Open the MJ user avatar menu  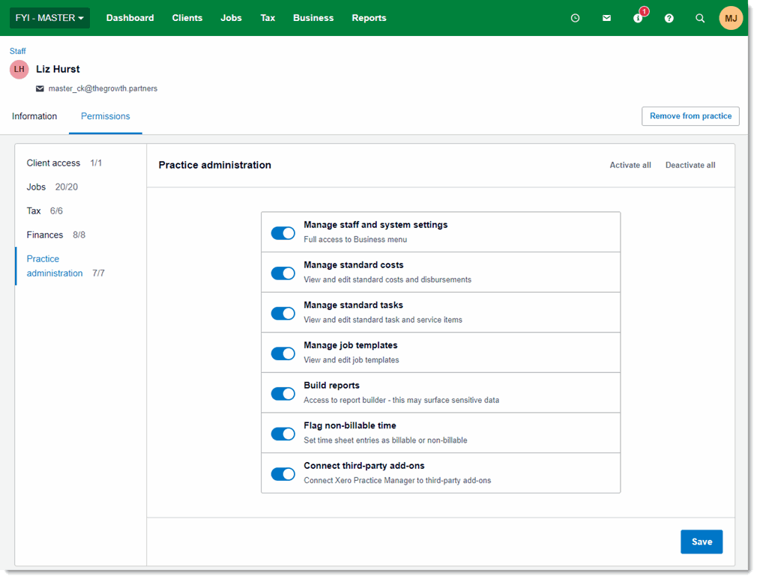731,18
